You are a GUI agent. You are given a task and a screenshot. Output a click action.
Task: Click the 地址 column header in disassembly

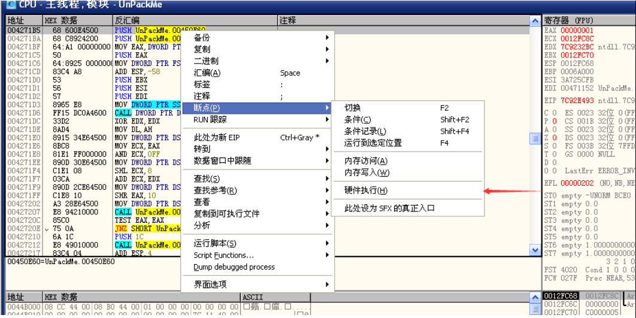pos(24,20)
